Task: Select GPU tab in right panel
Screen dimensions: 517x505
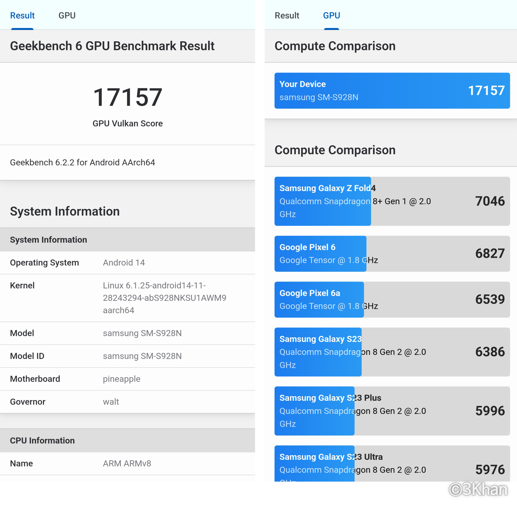Action: pyautogui.click(x=331, y=15)
